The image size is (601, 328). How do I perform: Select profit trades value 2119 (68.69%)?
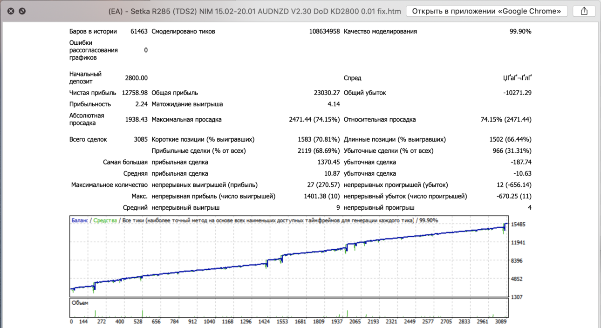coord(319,151)
